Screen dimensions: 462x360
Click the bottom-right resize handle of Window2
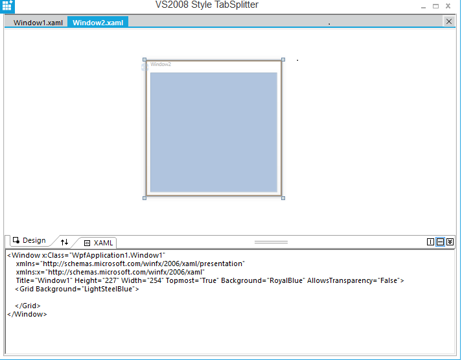283,198
